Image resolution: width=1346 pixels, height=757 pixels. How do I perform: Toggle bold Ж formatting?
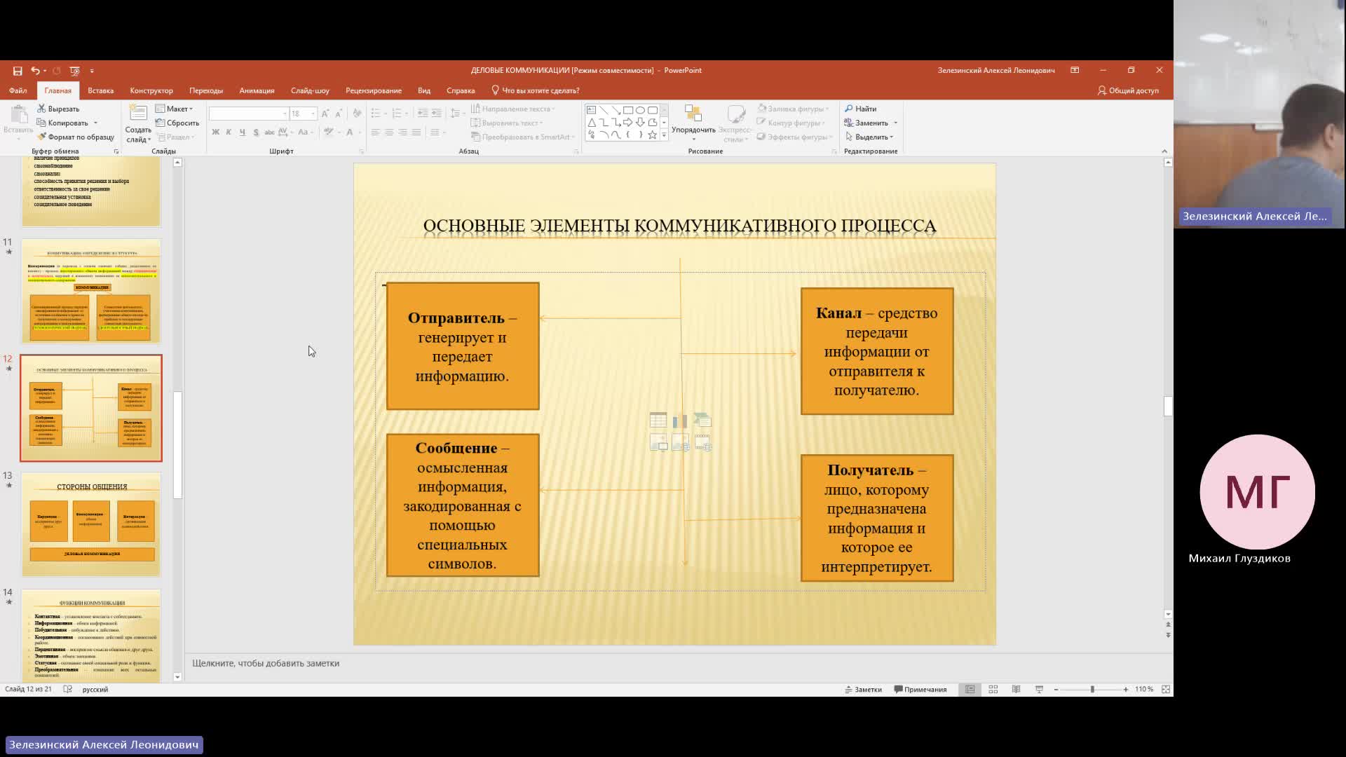[x=215, y=132]
